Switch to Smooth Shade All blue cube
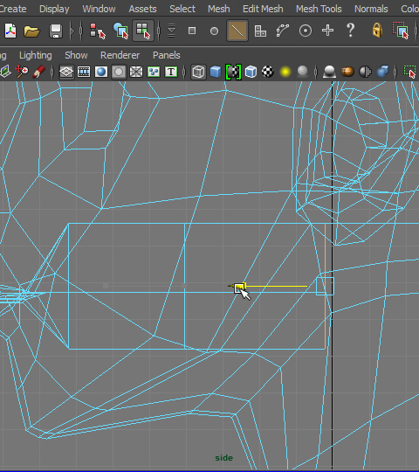Viewport: 419px width, 472px height. (216, 72)
